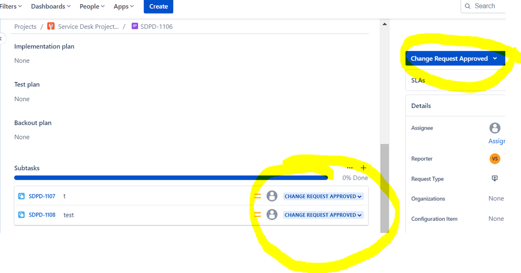
Task: Open subtask SDPD-1107
Action: click(x=42, y=196)
